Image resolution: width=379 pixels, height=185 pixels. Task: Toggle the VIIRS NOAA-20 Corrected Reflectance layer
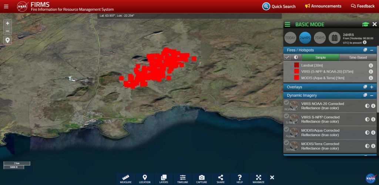click(286, 102)
